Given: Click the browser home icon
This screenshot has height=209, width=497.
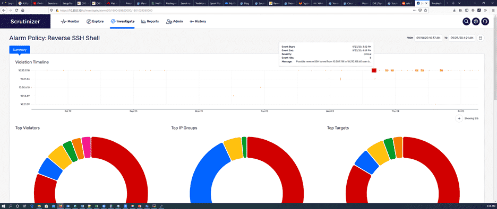Looking at the screenshot, I should pos(23,10).
